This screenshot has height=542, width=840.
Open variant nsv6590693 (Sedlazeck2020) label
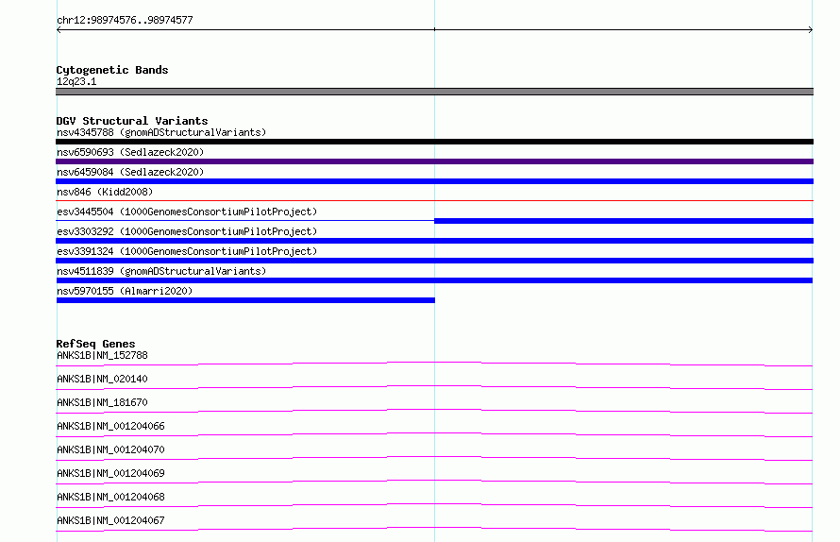point(130,152)
